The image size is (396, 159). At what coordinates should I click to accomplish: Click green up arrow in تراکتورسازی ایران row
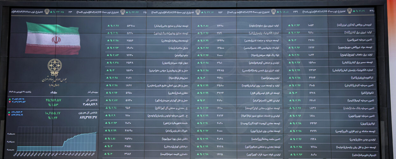pos(290,78)
